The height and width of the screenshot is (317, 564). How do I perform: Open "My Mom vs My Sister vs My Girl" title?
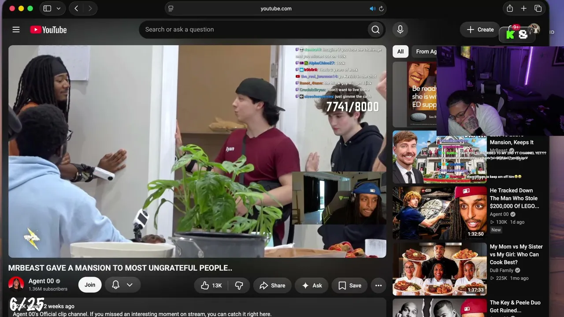516,254
